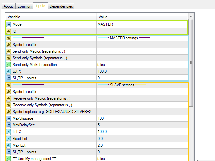
Task: Click the Symbol replace value field
Action: pyautogui.click(x=142, y=112)
